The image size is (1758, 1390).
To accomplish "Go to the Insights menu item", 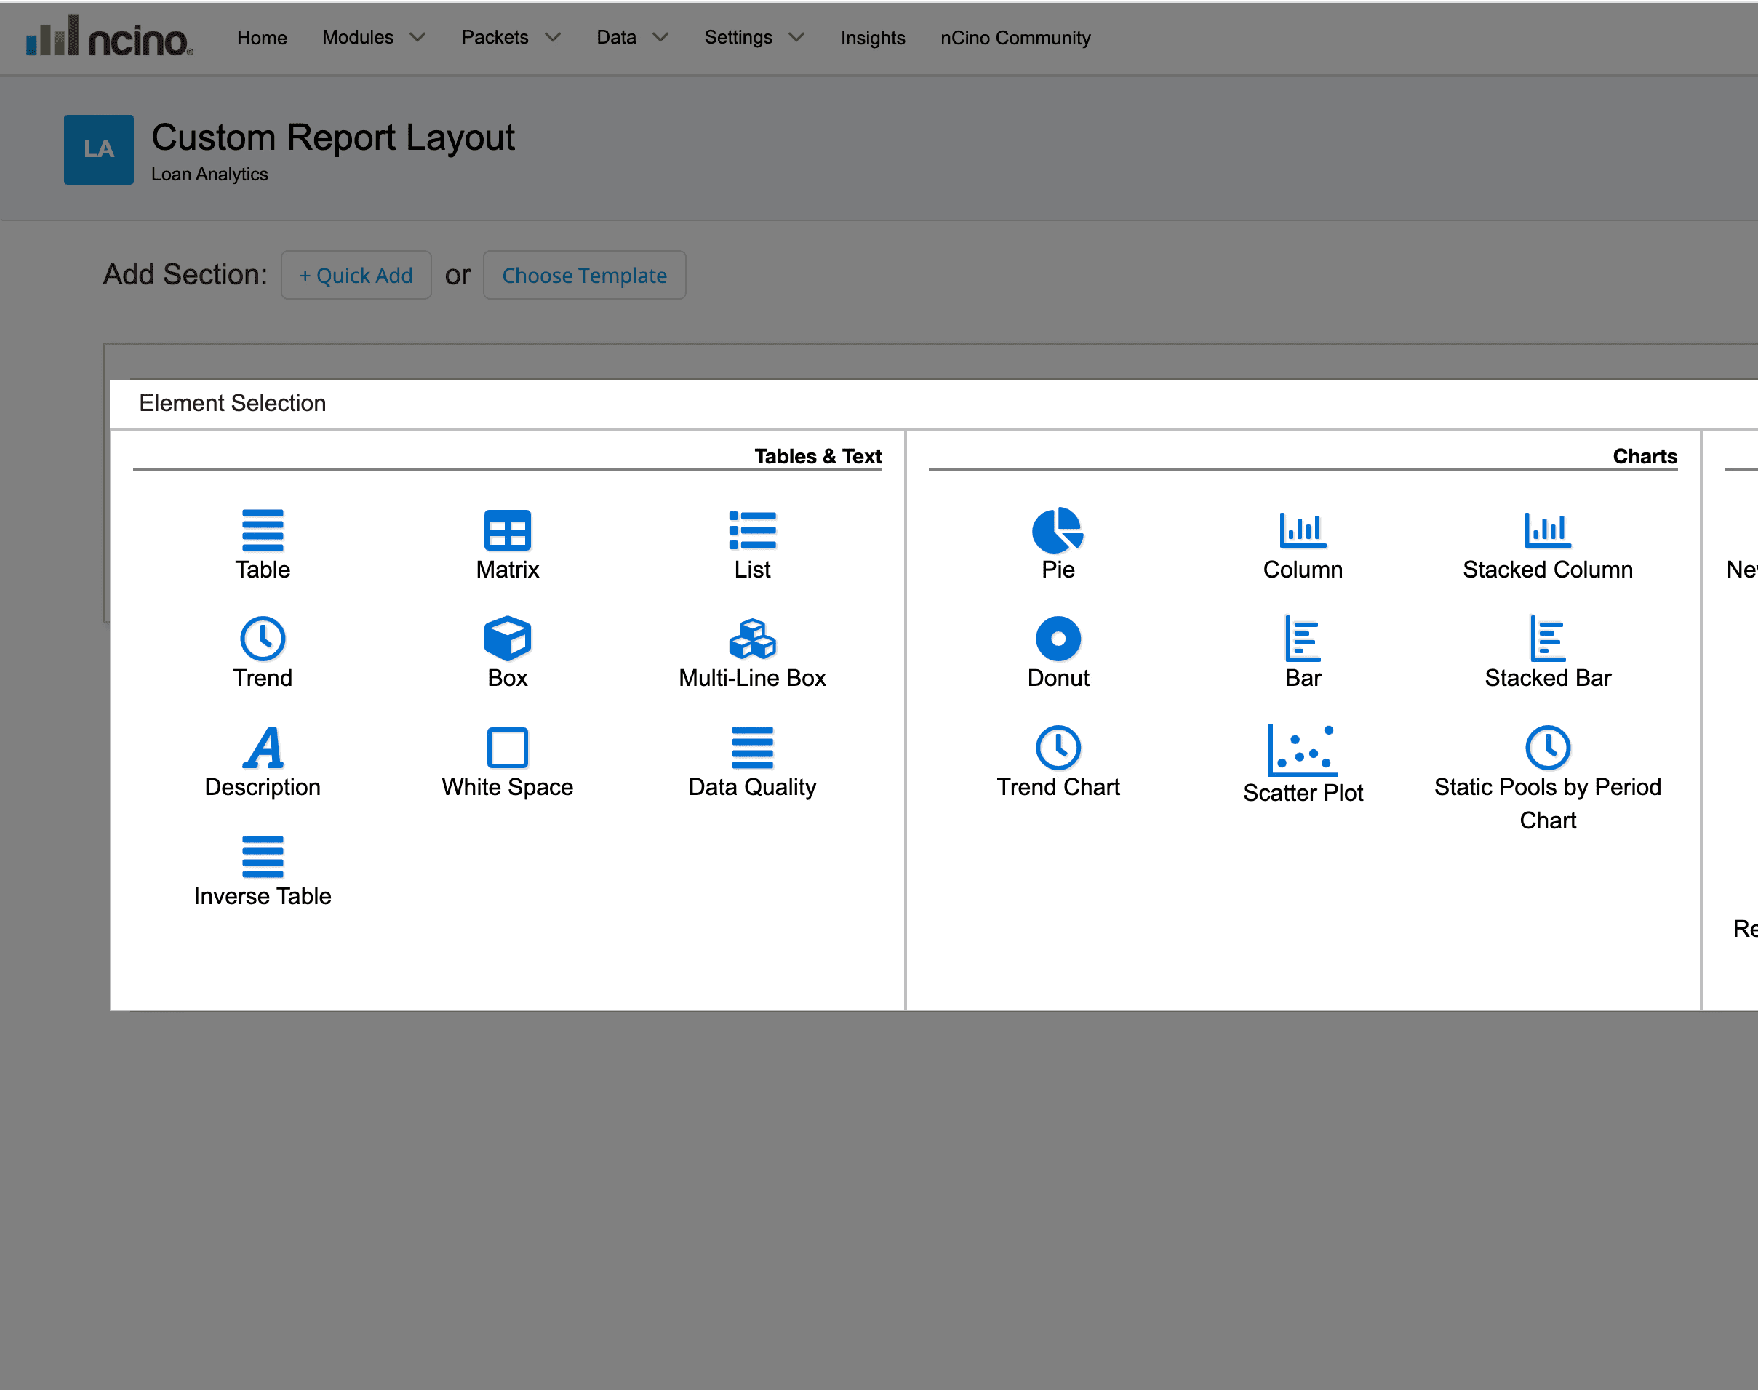I will (871, 37).
